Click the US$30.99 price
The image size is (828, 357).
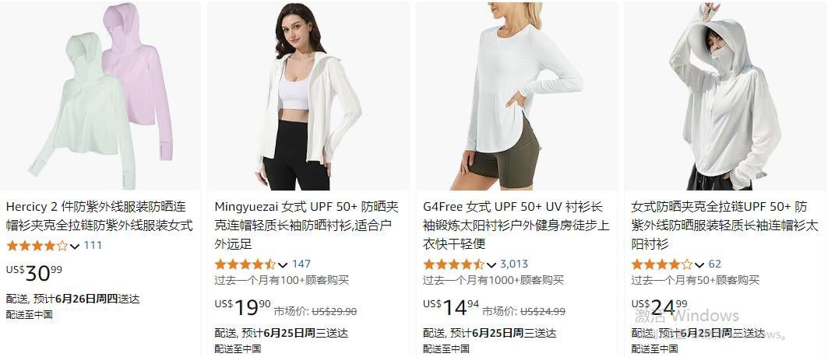(x=34, y=273)
